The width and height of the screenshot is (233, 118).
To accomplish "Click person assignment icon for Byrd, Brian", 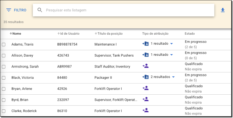I will point(146,99).
